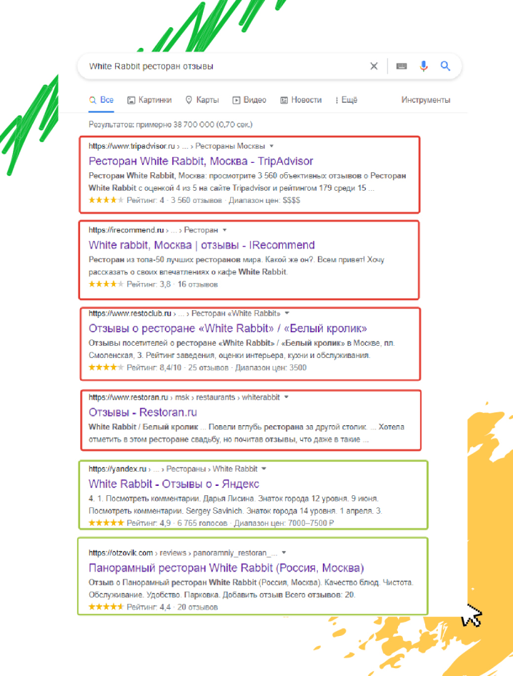Click the three-dot icon beside Ещё
513x676 pixels.
click(x=337, y=100)
